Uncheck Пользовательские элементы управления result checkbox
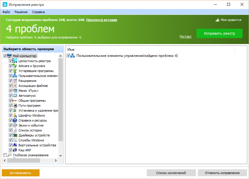The width and height of the screenshot is (249, 179). pyautogui.click(x=68, y=56)
